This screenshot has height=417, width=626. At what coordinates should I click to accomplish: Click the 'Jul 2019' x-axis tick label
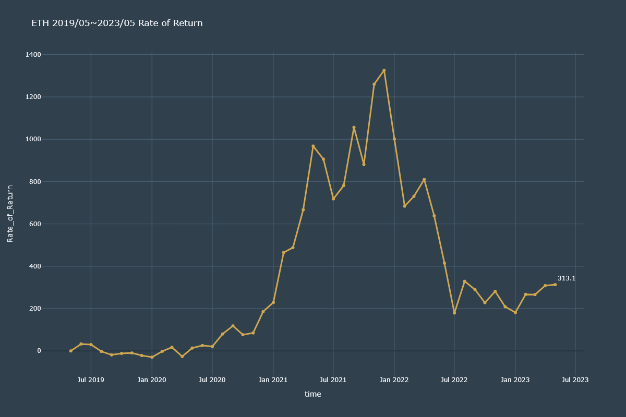(x=91, y=380)
